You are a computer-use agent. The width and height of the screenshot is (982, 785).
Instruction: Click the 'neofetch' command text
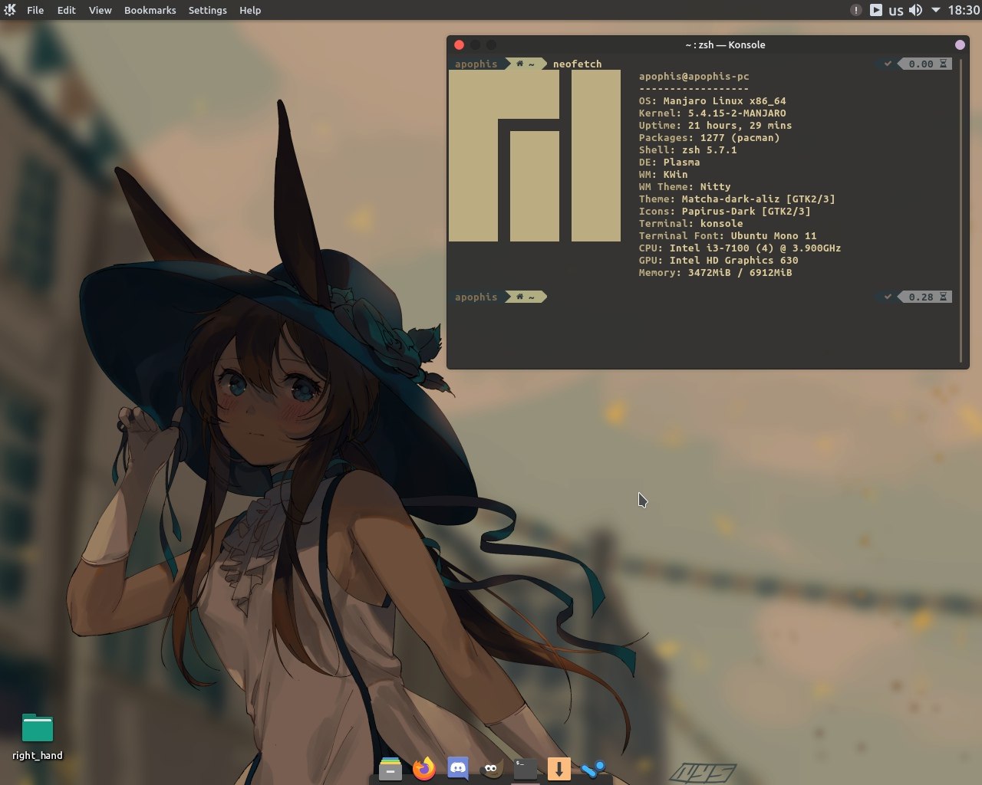coord(577,64)
